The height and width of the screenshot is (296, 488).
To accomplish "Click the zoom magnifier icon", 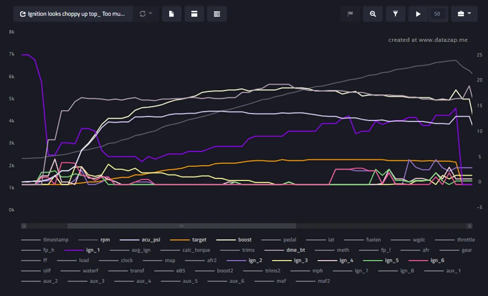I will pos(373,14).
